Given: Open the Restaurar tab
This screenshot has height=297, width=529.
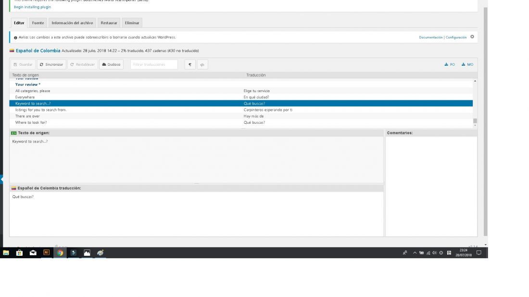Looking at the screenshot, I should click(109, 23).
